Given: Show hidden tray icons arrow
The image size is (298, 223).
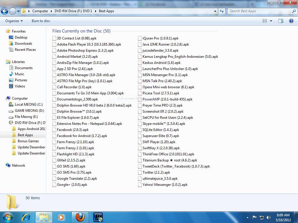Looking at the screenshot, I should tap(247, 217).
